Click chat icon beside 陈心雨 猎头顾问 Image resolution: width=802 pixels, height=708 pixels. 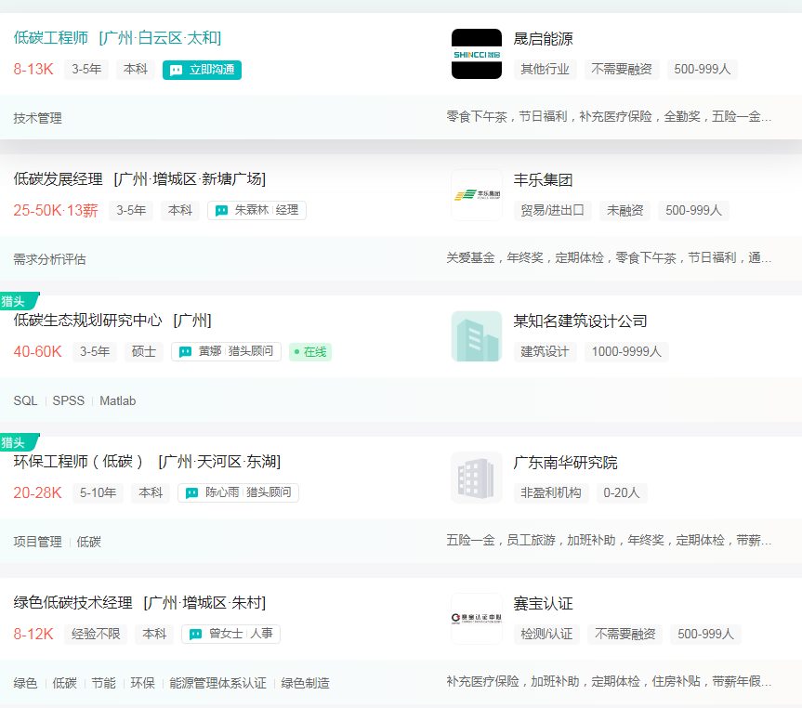click(191, 493)
